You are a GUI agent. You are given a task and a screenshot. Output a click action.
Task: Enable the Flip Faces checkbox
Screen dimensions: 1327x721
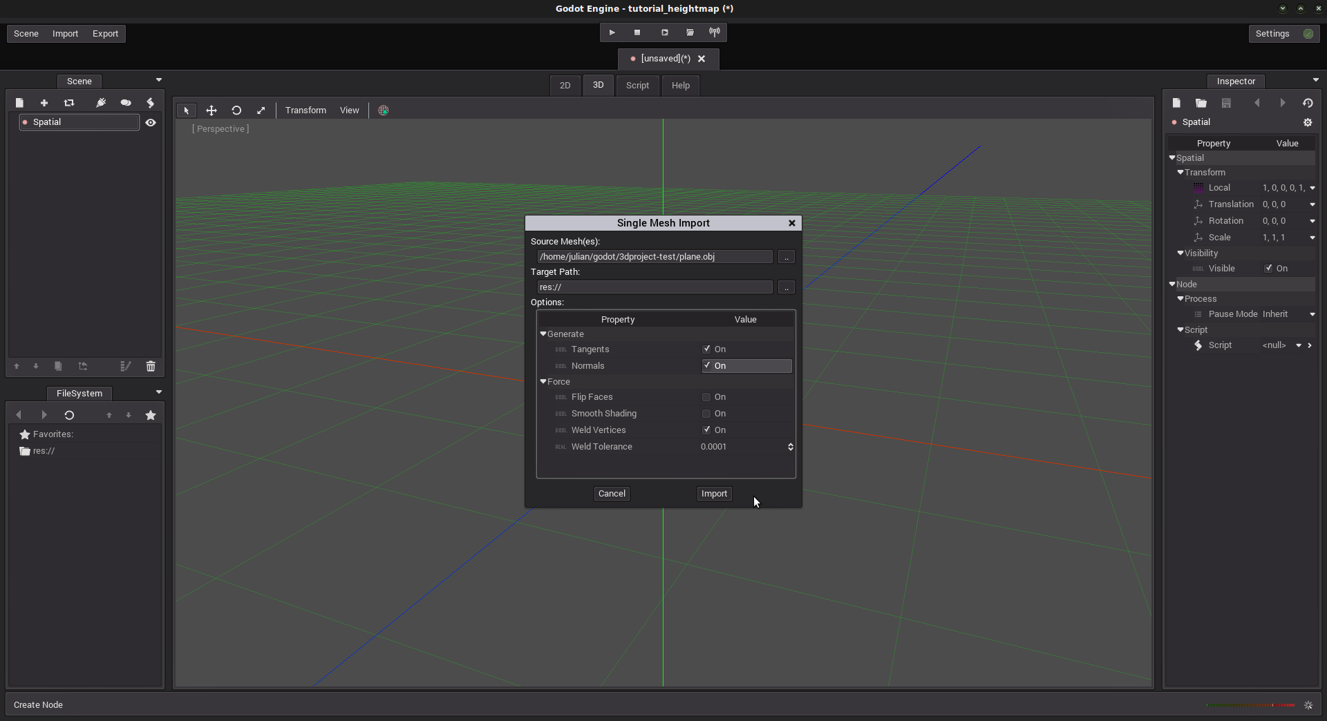pos(706,397)
